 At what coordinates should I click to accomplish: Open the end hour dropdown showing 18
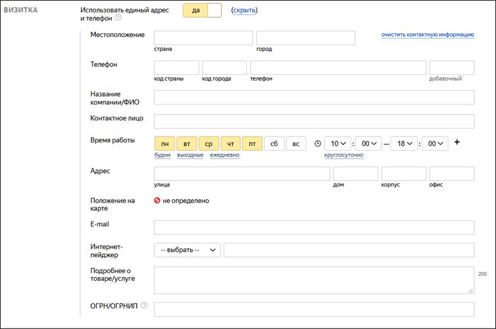pos(404,144)
